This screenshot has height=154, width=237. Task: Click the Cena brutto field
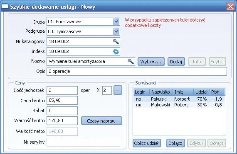62,101
